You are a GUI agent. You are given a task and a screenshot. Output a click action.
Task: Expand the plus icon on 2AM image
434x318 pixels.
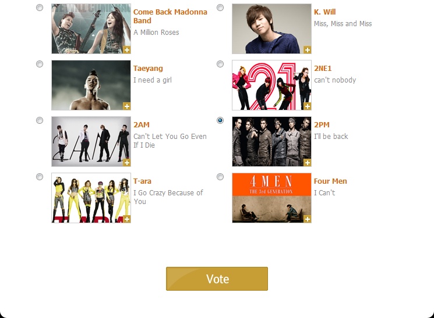click(127, 163)
